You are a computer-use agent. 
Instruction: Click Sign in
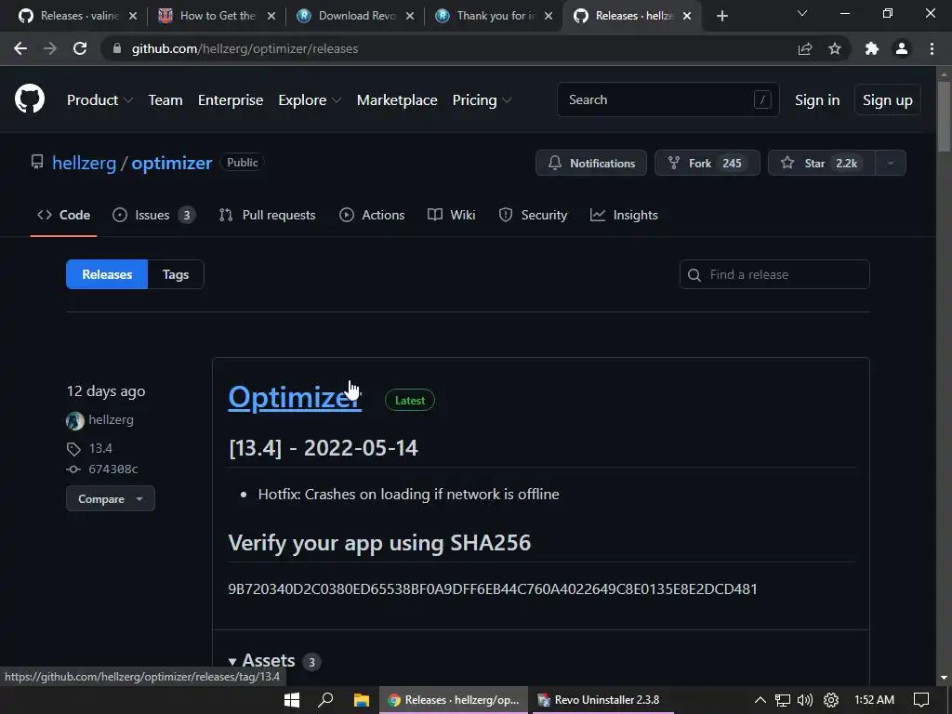point(817,100)
